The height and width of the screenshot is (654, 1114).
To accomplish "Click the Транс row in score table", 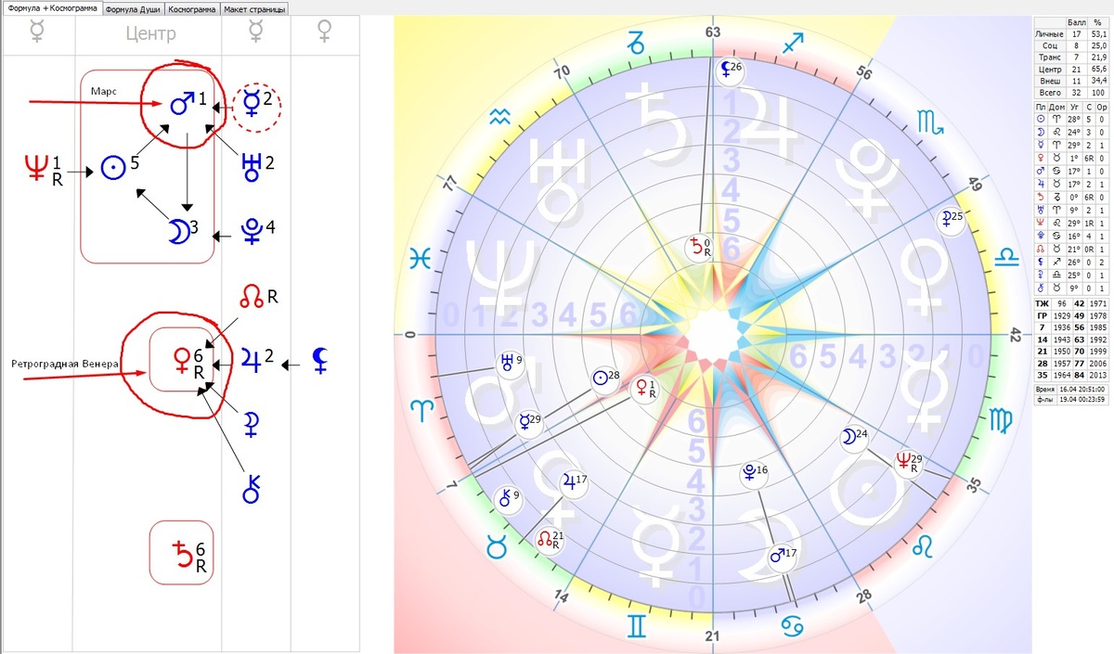I will 1071,57.
